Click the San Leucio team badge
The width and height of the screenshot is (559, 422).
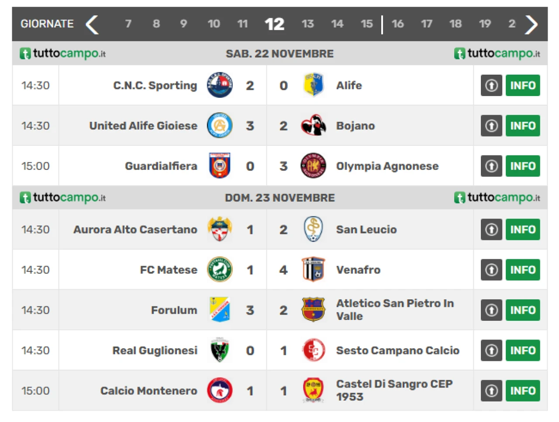pos(313,229)
